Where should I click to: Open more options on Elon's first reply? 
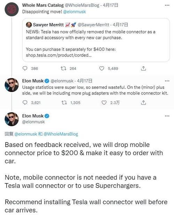pyautogui.click(x=167, y=81)
